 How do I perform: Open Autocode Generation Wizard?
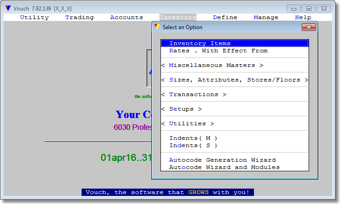(x=235, y=160)
